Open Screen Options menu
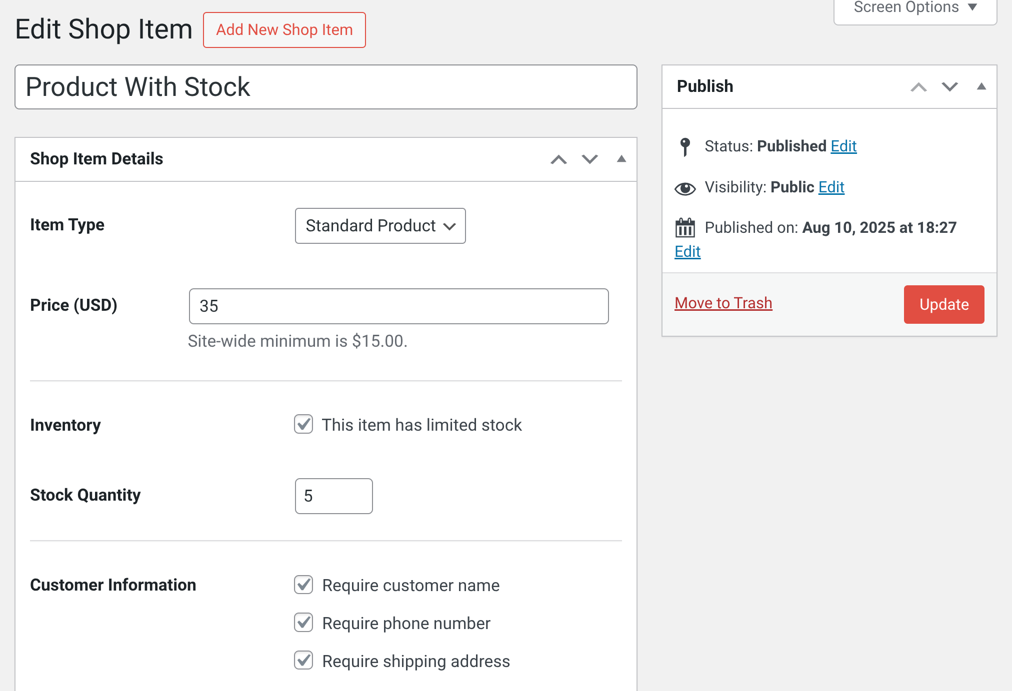 pos(915,8)
